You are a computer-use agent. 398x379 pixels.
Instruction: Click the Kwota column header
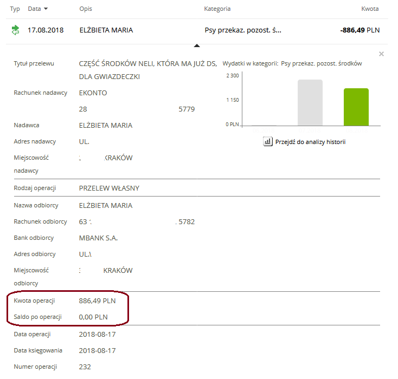tap(370, 9)
